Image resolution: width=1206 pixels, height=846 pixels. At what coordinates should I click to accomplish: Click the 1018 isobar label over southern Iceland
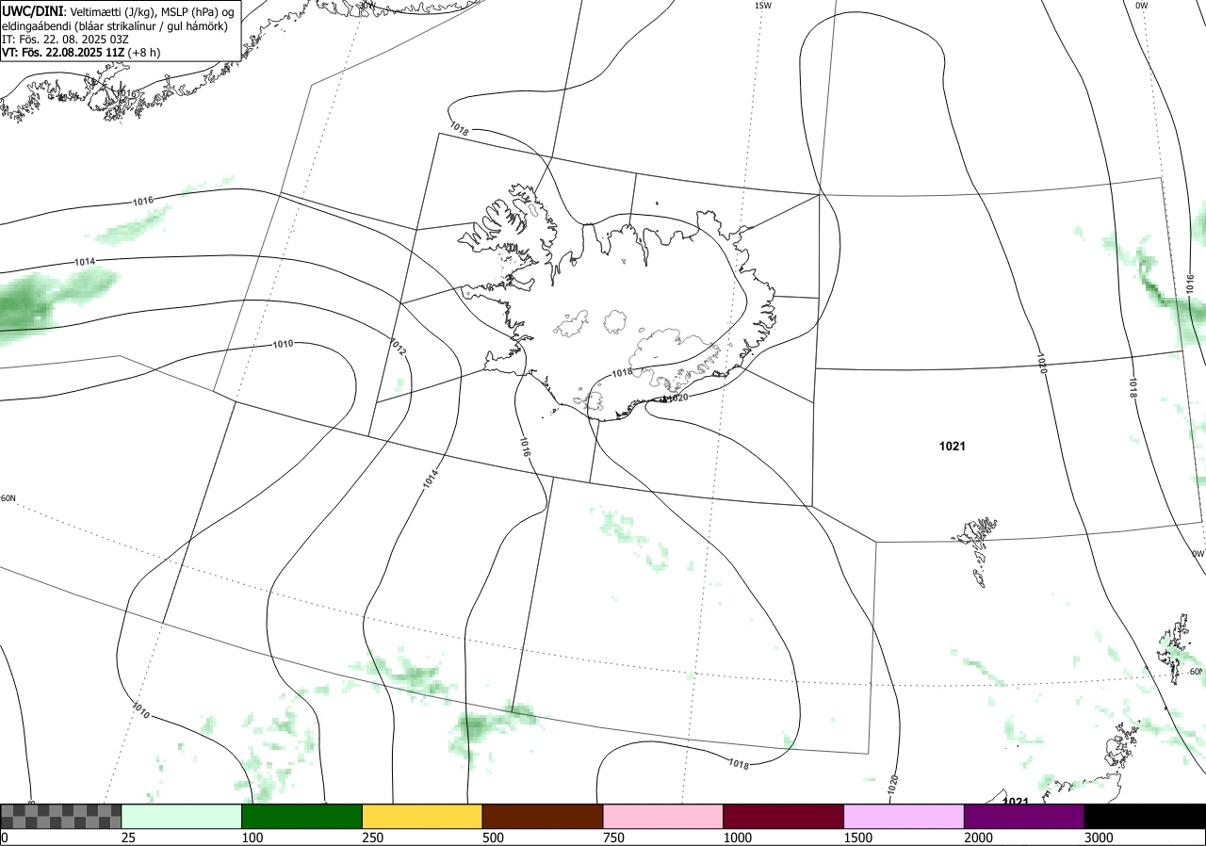(623, 373)
